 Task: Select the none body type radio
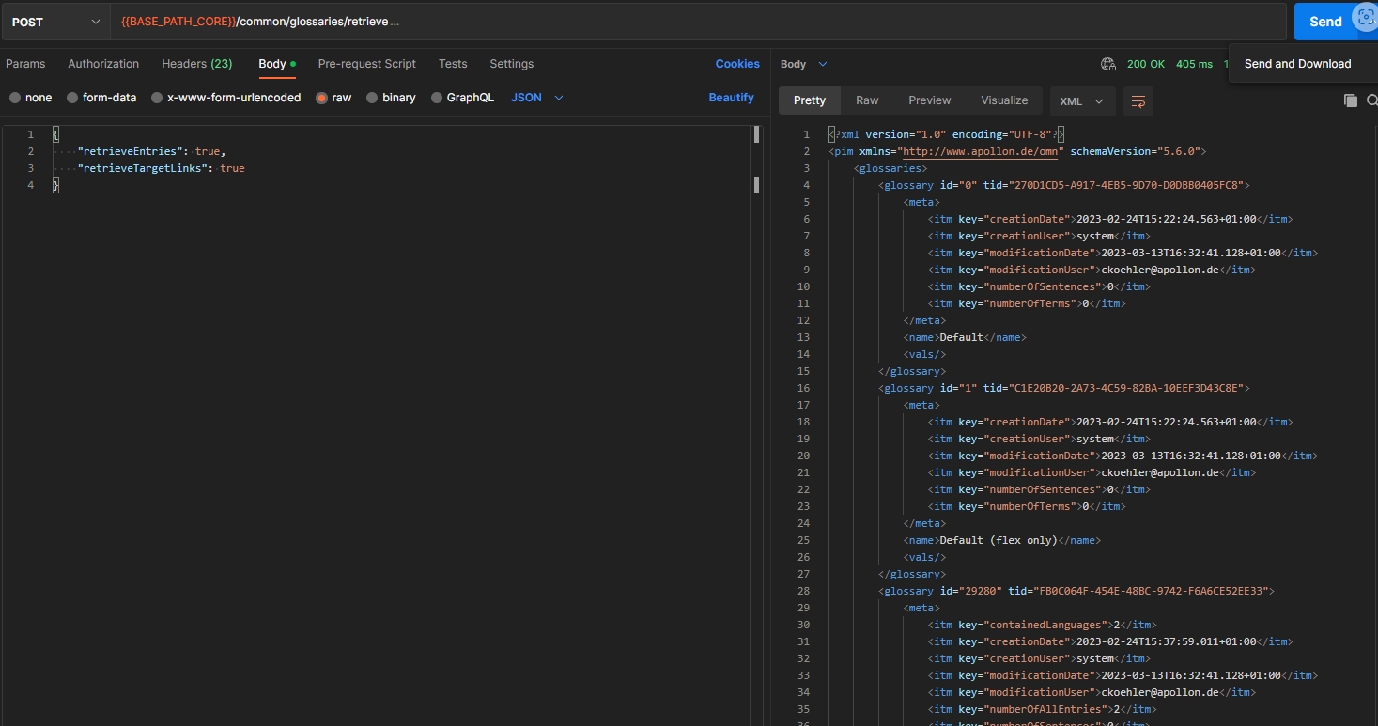tap(15, 98)
